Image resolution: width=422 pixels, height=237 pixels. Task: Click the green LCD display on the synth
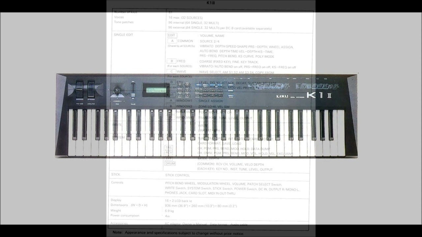click(x=156, y=90)
